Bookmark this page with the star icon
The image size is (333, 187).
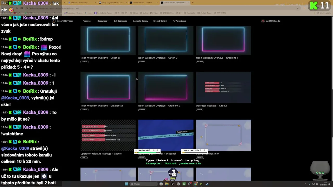pyautogui.click(x=298, y=8)
